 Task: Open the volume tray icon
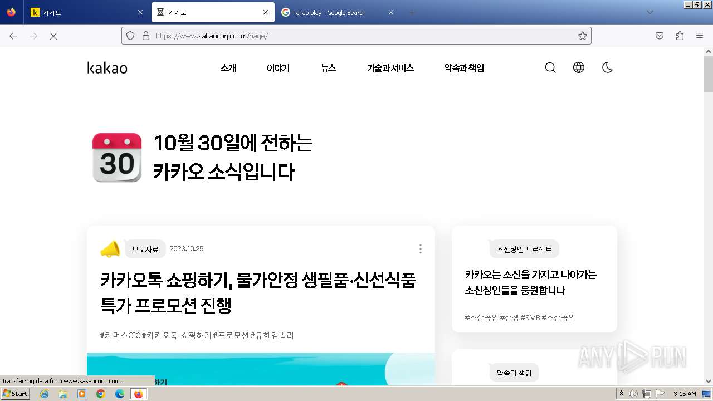pyautogui.click(x=633, y=394)
